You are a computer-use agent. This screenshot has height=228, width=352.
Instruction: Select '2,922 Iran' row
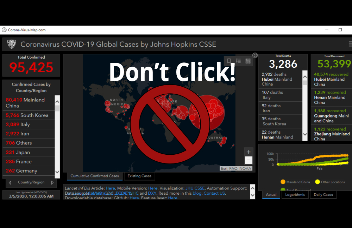(29, 134)
